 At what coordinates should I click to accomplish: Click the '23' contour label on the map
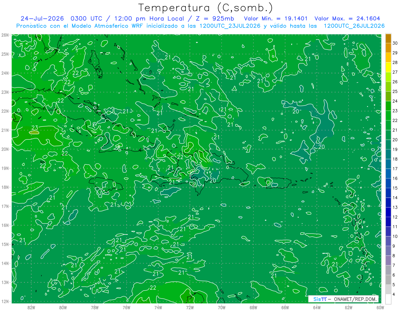(x=35, y=128)
